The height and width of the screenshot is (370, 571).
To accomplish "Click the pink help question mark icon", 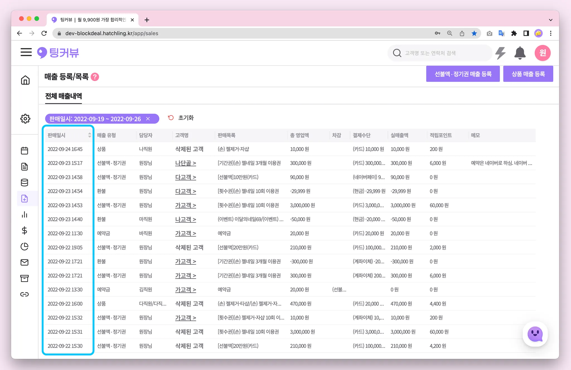I will point(95,77).
